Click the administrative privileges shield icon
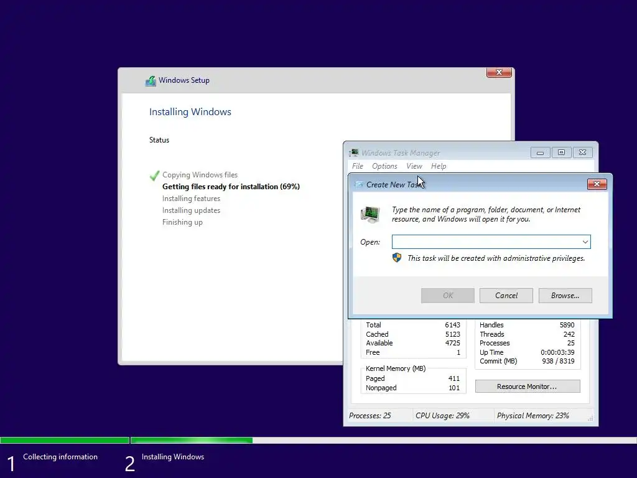637x478 pixels. tap(397, 258)
